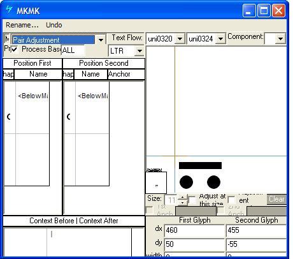Click the right dot of dieresis glyph

point(213,182)
